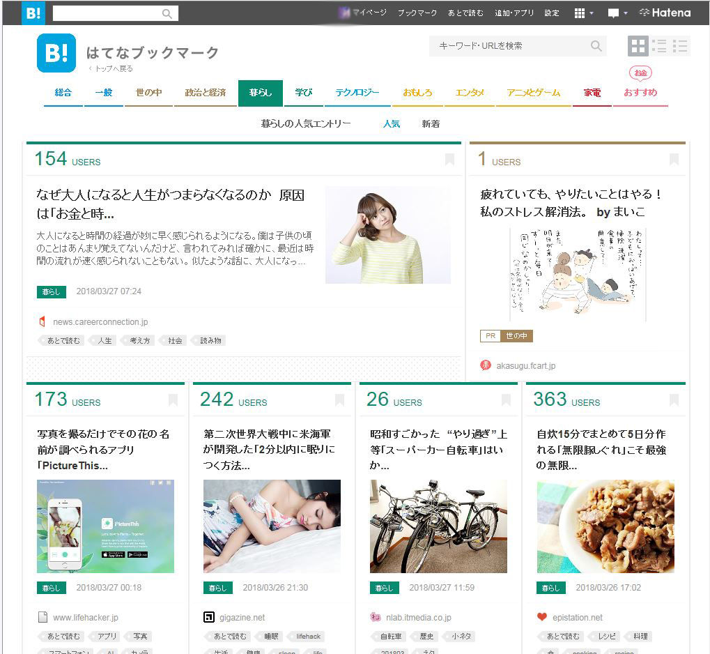
Task: Open the エンタメ category tab
Action: [470, 93]
